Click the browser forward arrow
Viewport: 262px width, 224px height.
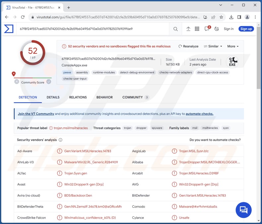point(15,17)
